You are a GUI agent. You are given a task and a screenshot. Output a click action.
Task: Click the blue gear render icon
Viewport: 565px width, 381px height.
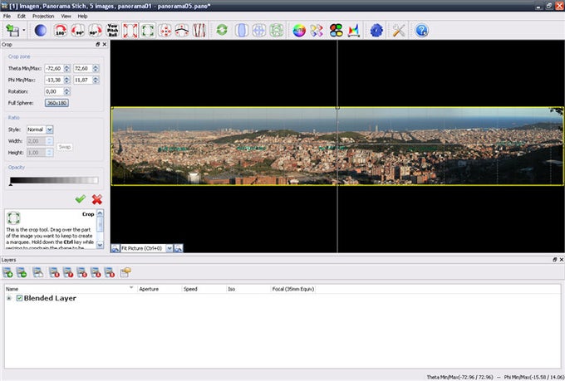point(376,30)
